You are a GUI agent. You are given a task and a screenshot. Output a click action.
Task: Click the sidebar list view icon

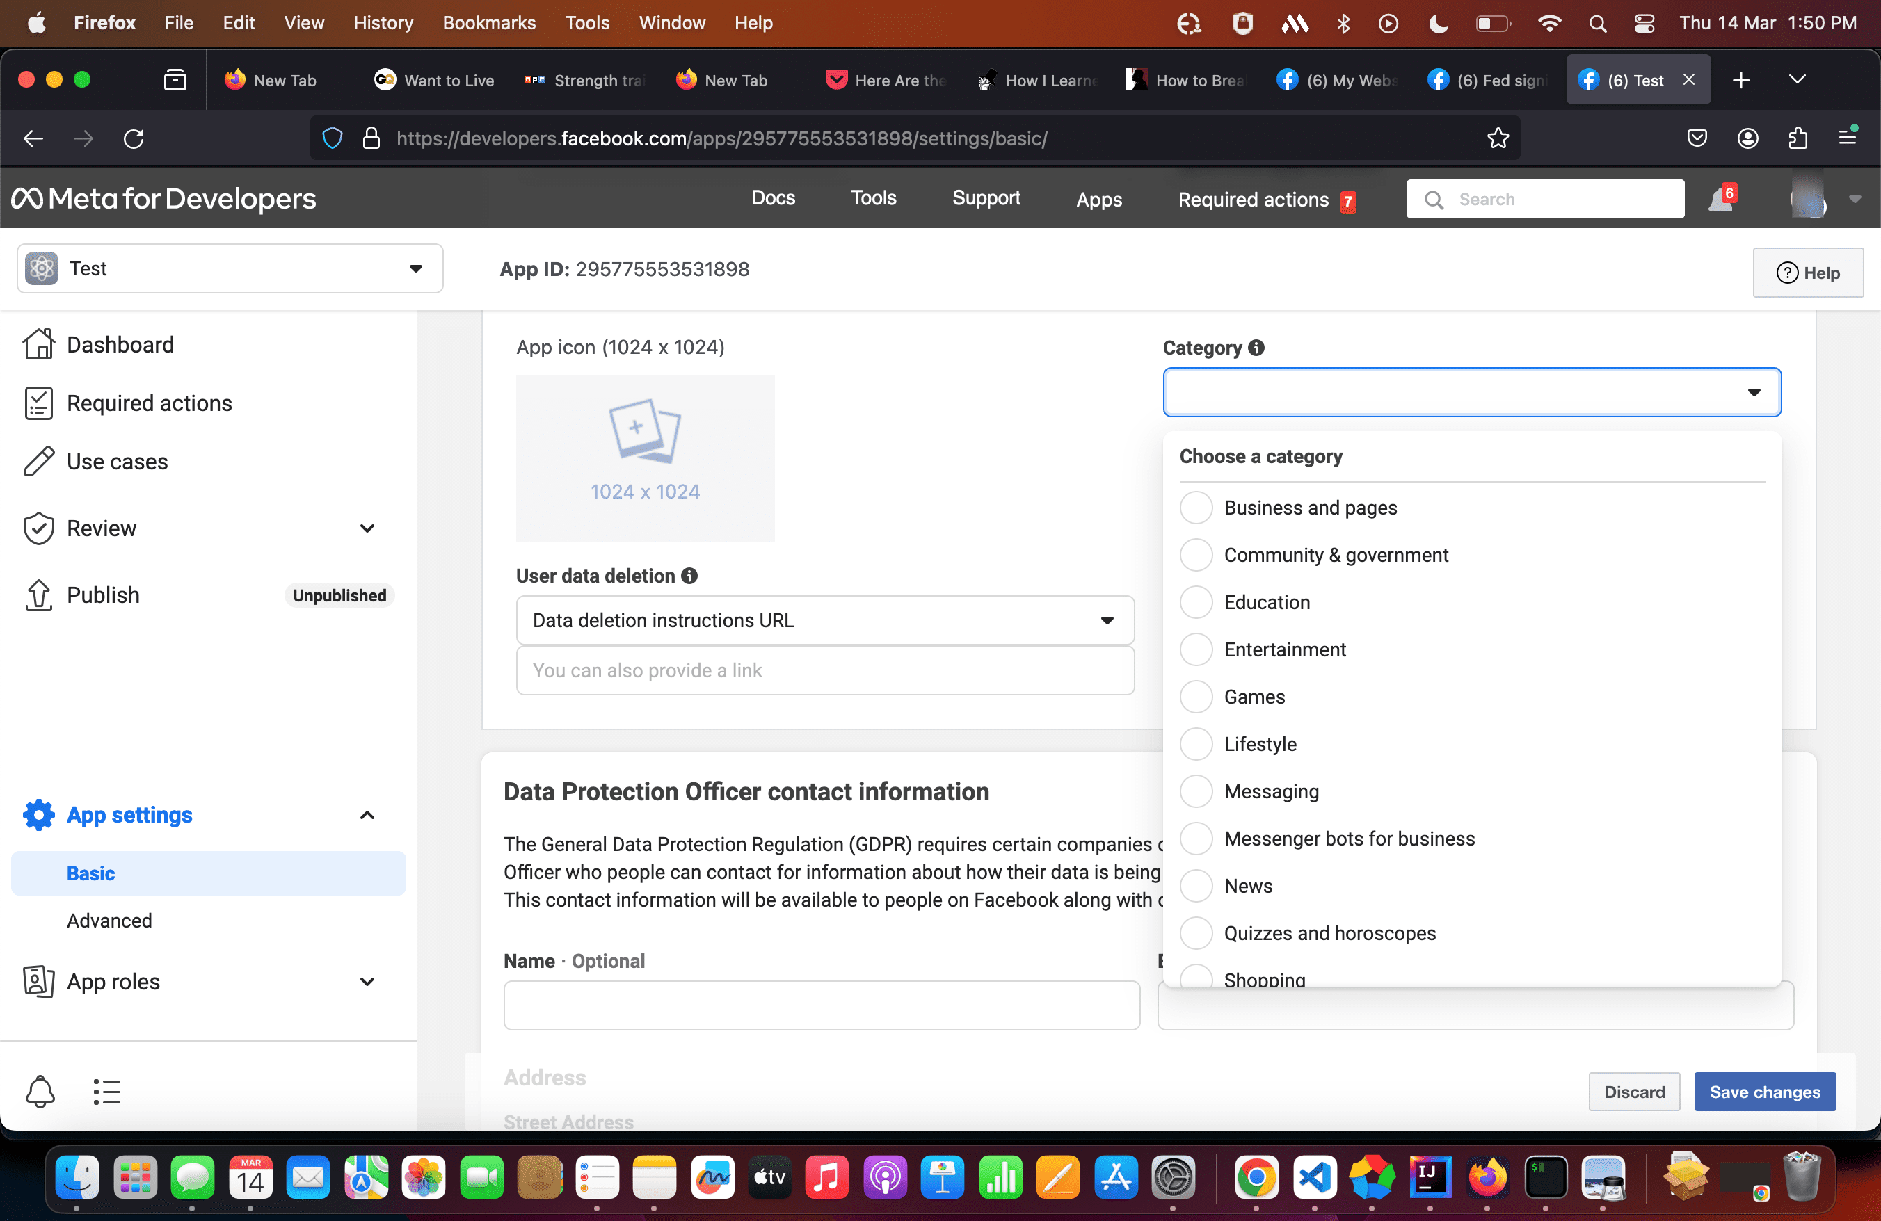pos(106,1092)
